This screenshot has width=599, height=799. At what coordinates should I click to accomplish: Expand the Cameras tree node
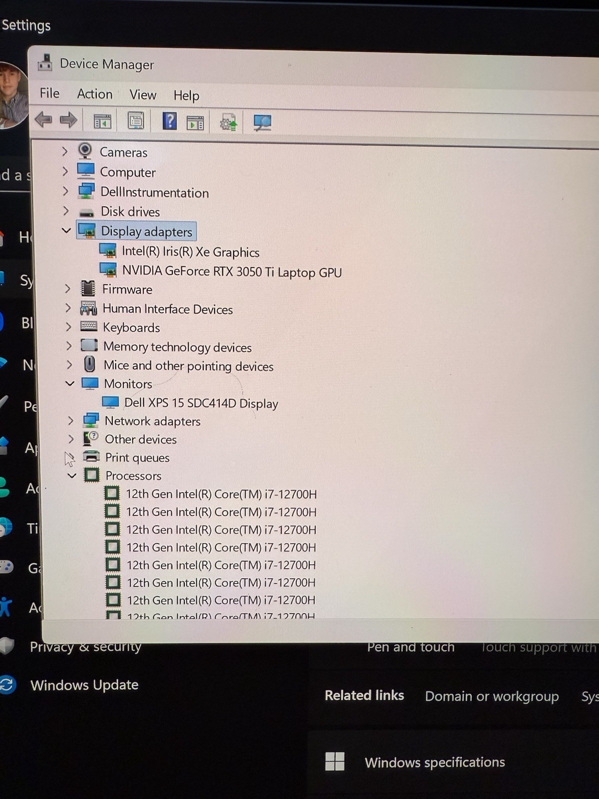pyautogui.click(x=64, y=151)
